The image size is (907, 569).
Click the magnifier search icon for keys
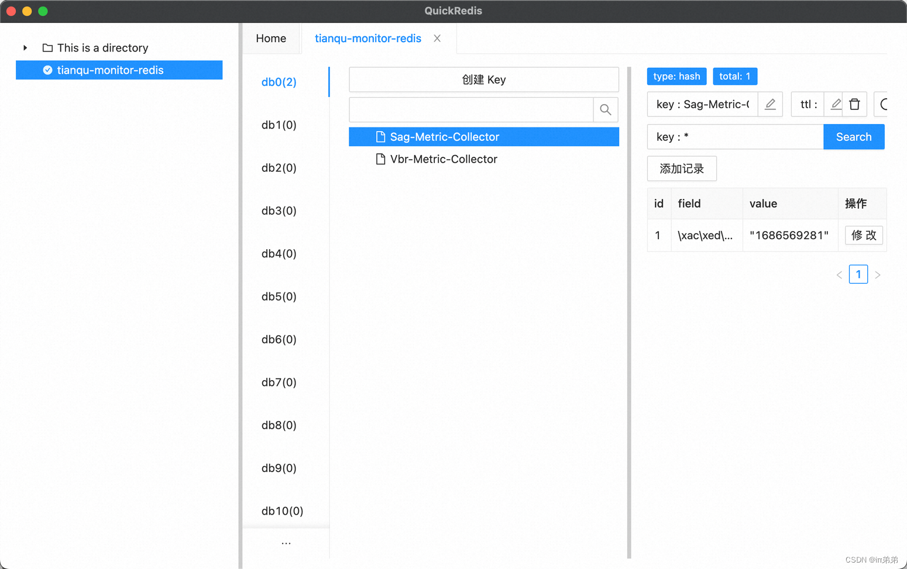606,109
